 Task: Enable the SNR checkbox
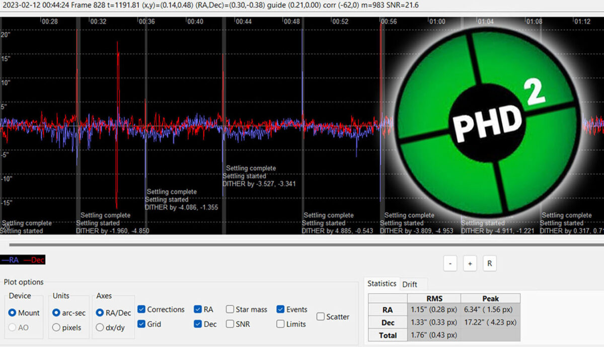pos(230,324)
